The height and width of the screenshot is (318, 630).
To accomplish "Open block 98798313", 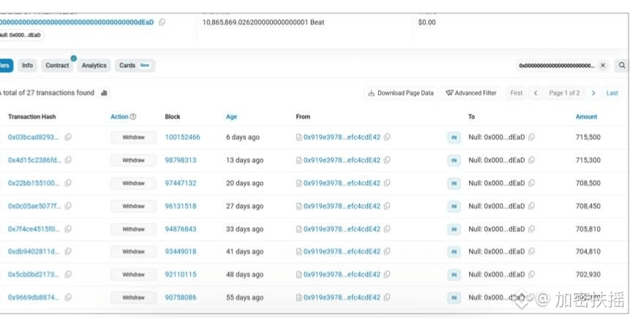I will [x=181, y=160].
